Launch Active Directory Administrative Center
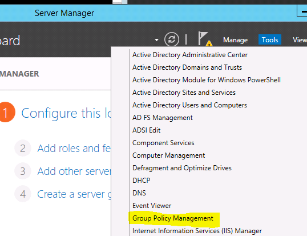The width and height of the screenshot is (307, 236). tap(190, 55)
